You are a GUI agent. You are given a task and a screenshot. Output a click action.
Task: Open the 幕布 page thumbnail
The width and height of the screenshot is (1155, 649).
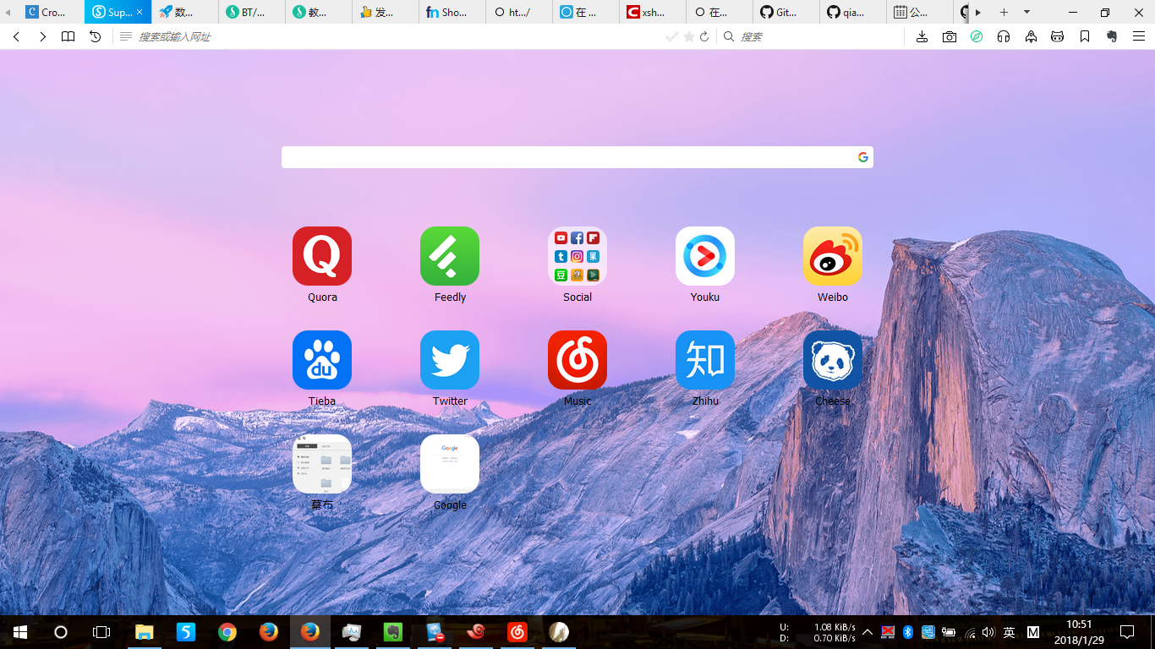(322, 464)
